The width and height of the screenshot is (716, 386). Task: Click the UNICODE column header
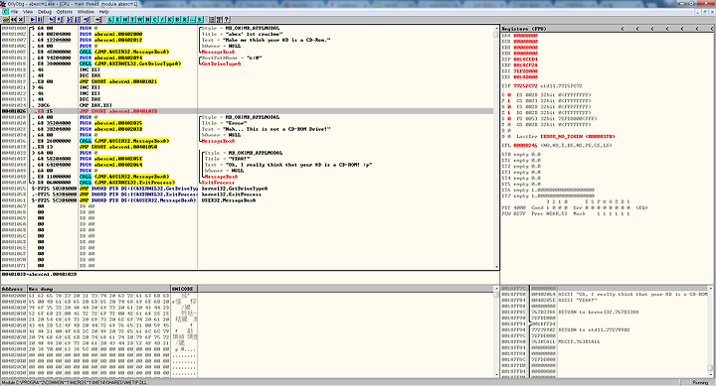pyautogui.click(x=184, y=289)
